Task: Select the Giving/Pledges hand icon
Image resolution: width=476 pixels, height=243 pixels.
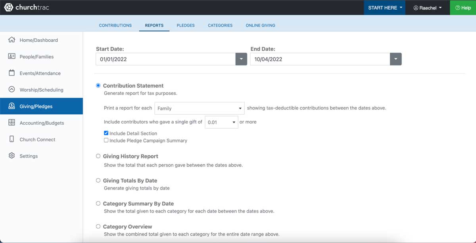Action: [x=12, y=106]
